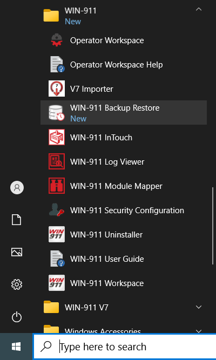Open the WIN-911 User Guide entry

[124, 259]
